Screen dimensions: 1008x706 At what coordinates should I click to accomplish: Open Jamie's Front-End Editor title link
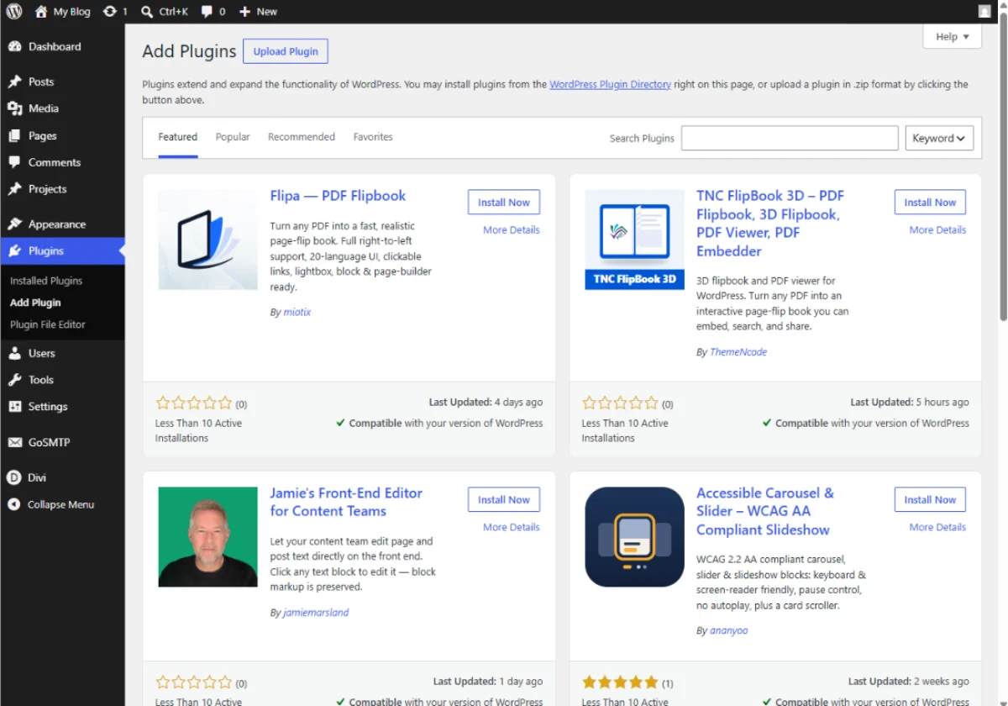click(x=346, y=502)
